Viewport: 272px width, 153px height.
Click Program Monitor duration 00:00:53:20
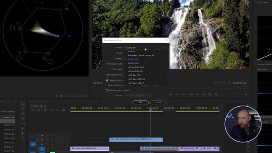(239, 83)
